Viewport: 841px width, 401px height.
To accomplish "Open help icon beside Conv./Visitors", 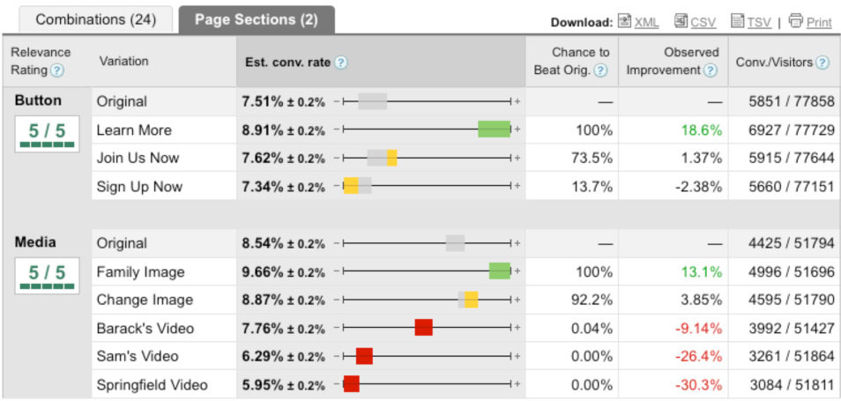I will (822, 62).
